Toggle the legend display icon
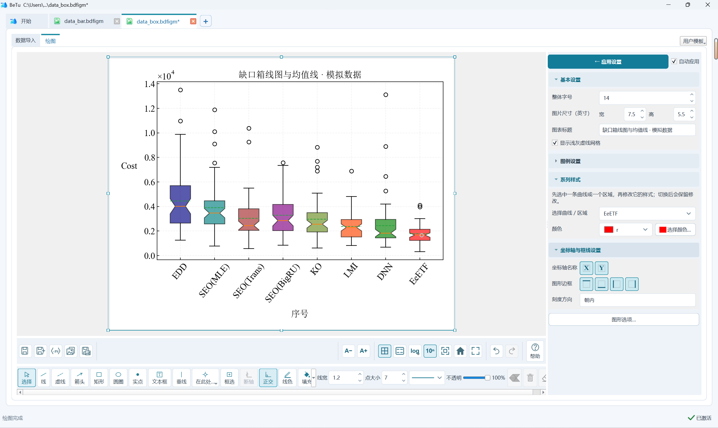The image size is (718, 428). click(400, 351)
